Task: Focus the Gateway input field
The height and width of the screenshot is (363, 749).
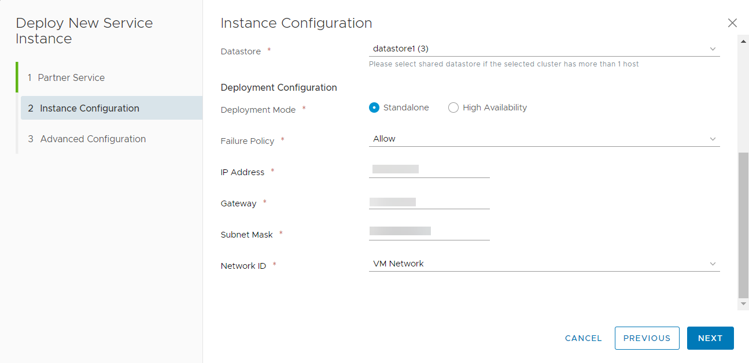Action: coord(429,201)
